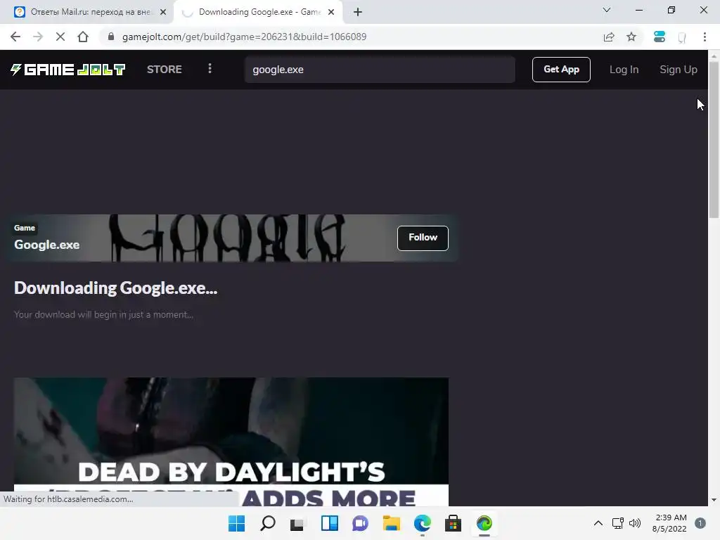
Task: Select the Downloading Google.exe tab
Action: [x=258, y=12]
